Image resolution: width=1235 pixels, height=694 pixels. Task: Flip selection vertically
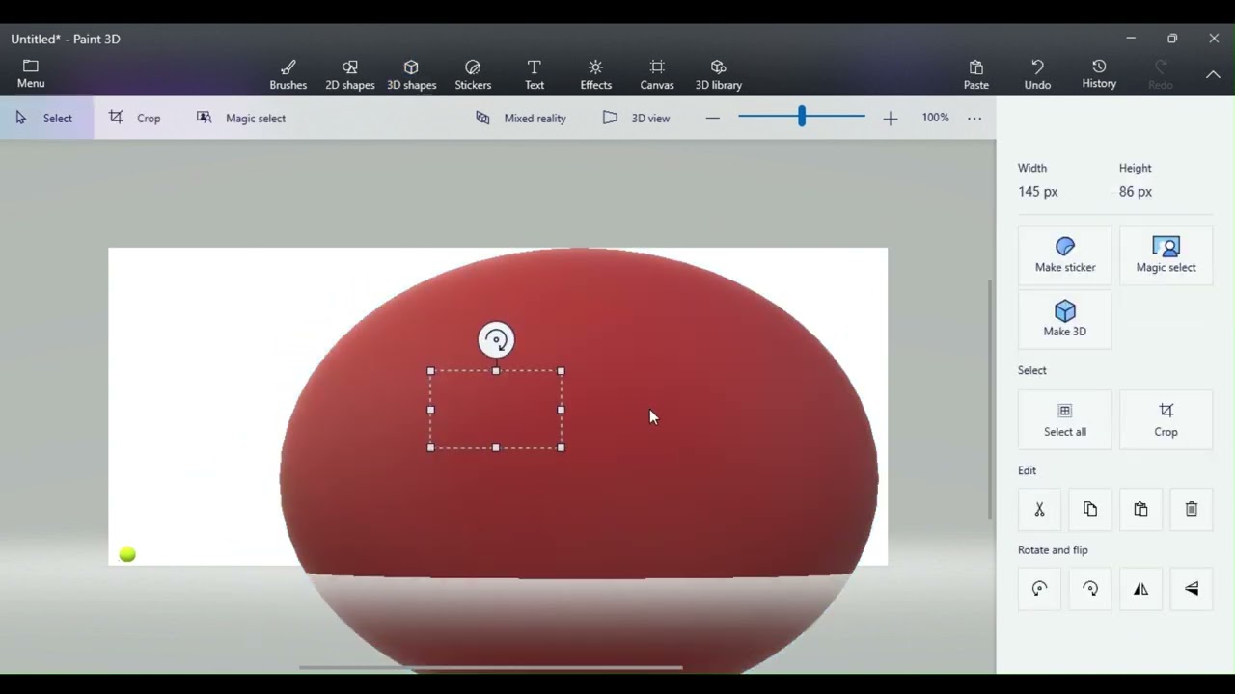(1192, 589)
